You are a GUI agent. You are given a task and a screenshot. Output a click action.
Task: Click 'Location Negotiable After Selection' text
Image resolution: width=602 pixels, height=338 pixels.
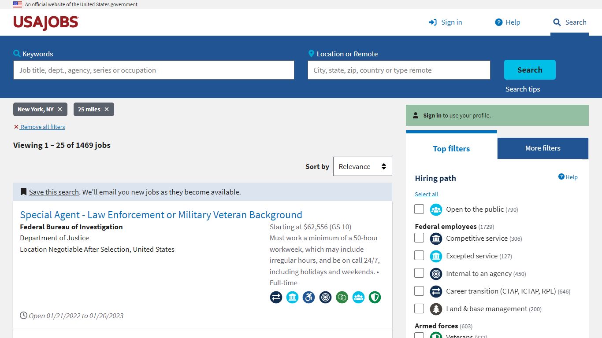(75, 250)
